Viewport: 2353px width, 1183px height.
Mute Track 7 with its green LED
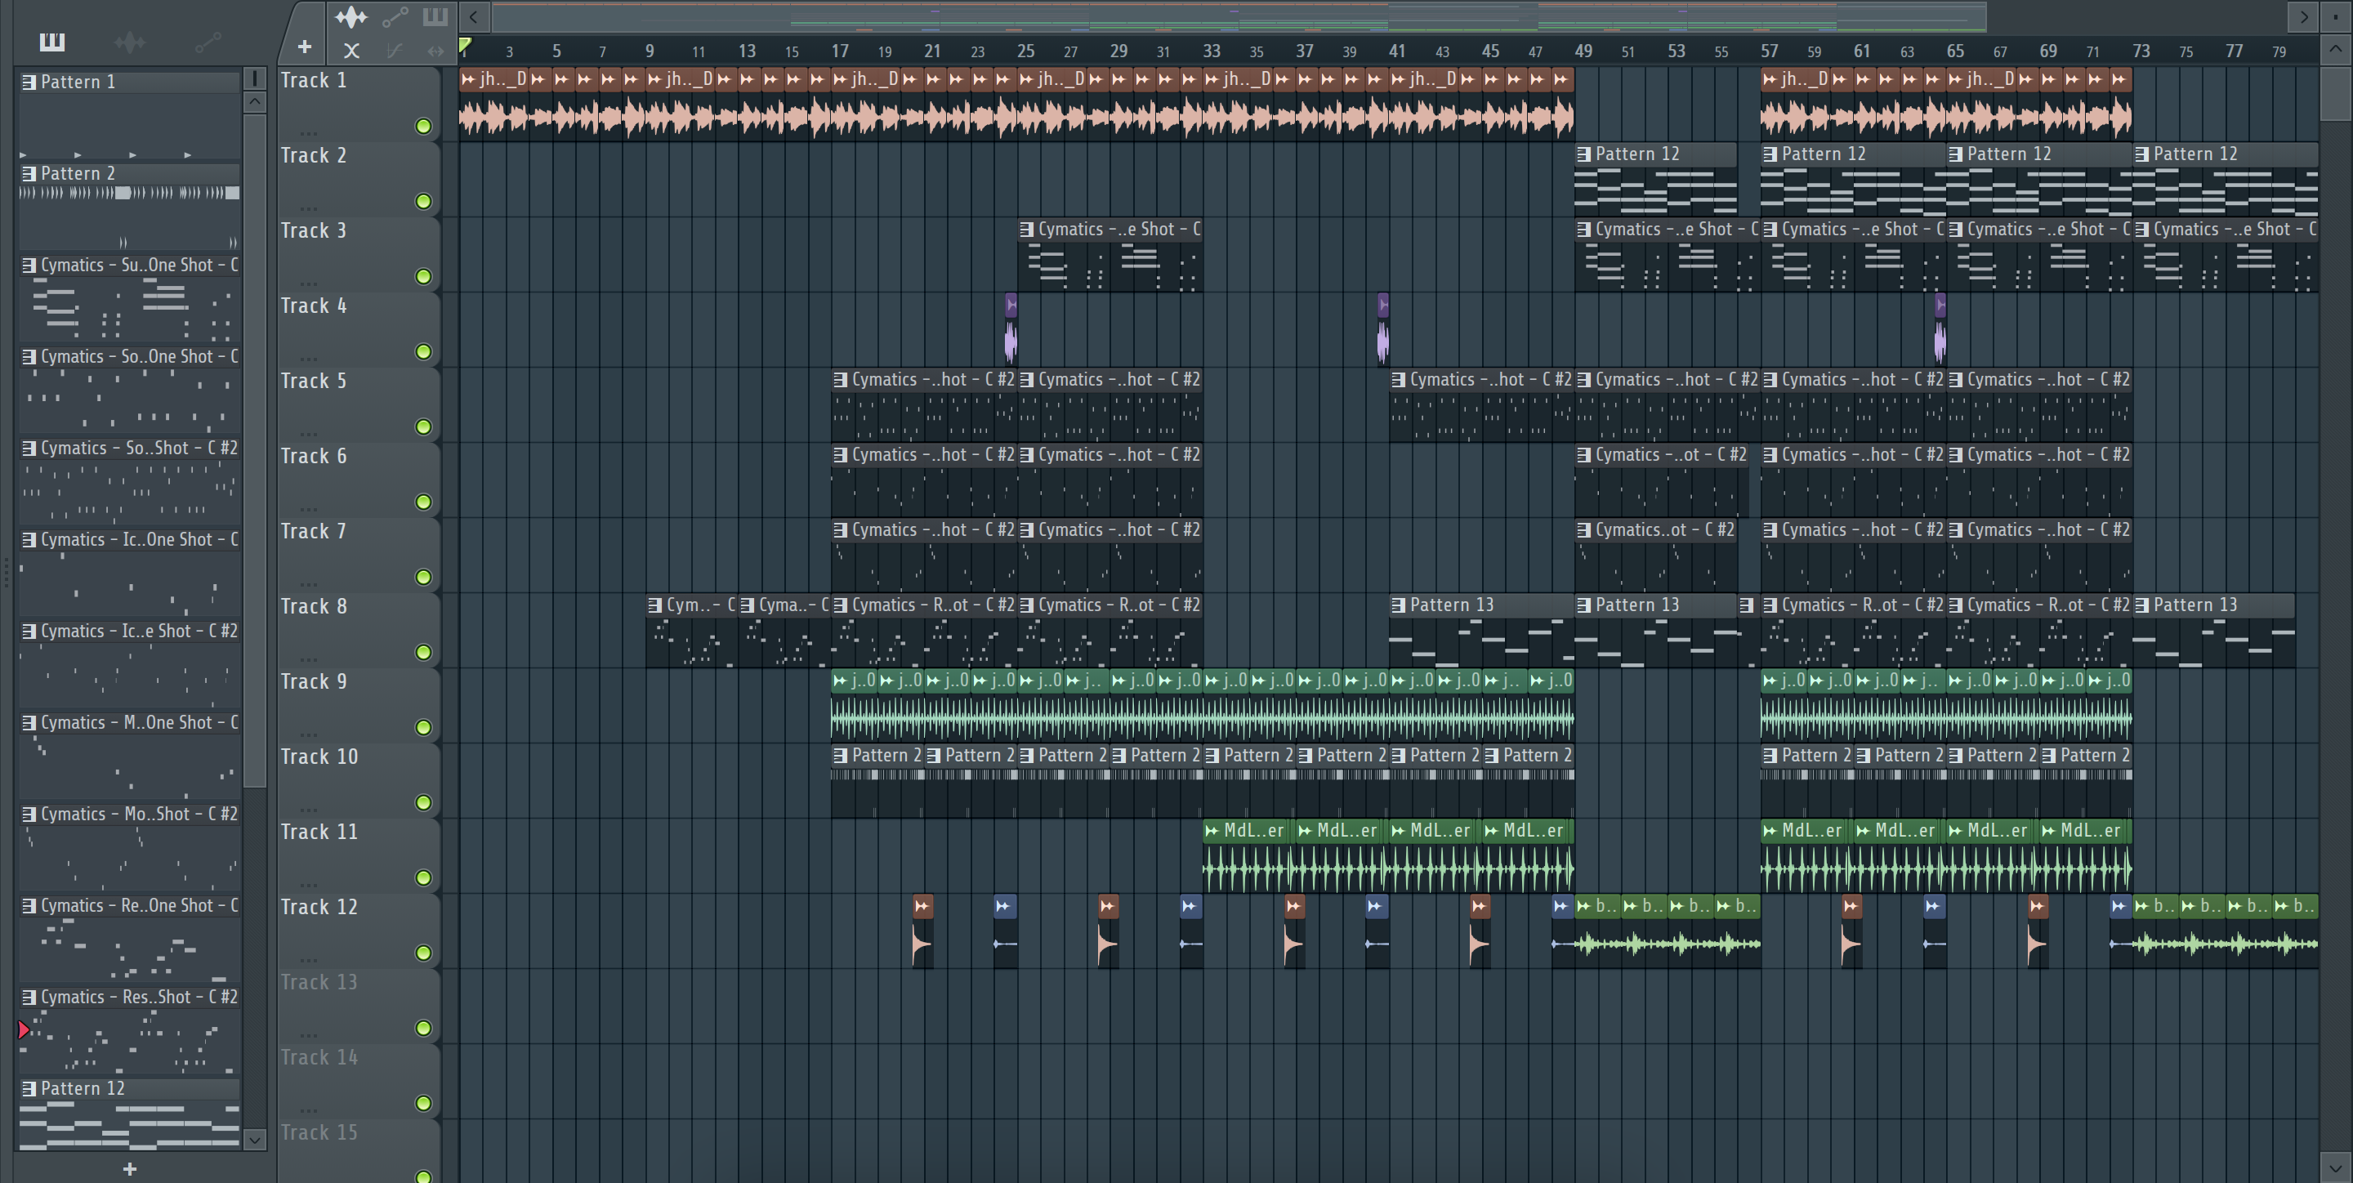[x=423, y=577]
